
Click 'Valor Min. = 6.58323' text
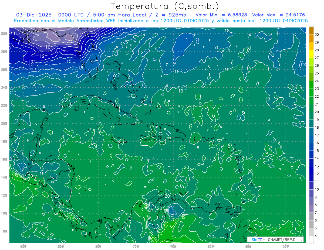coord(221,15)
